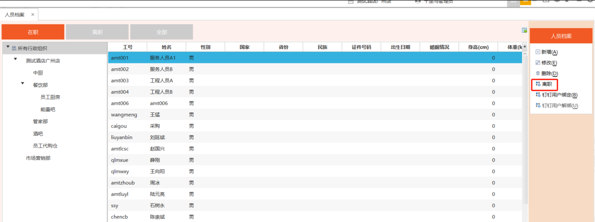Close the 人员档案 tab
The image size is (595, 222).
click(x=33, y=14)
